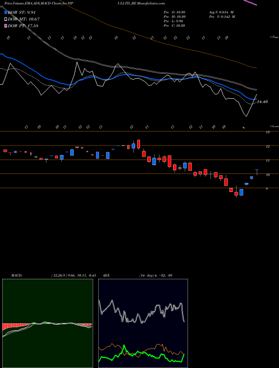Click the 'Pre H: 10.30' value

(x=175, y=17)
